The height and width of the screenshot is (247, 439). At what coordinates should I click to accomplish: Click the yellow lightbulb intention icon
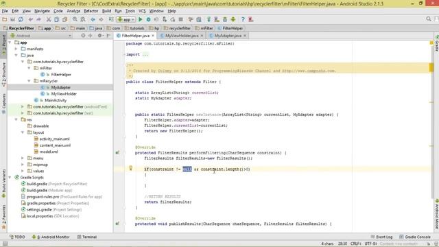[130, 167]
